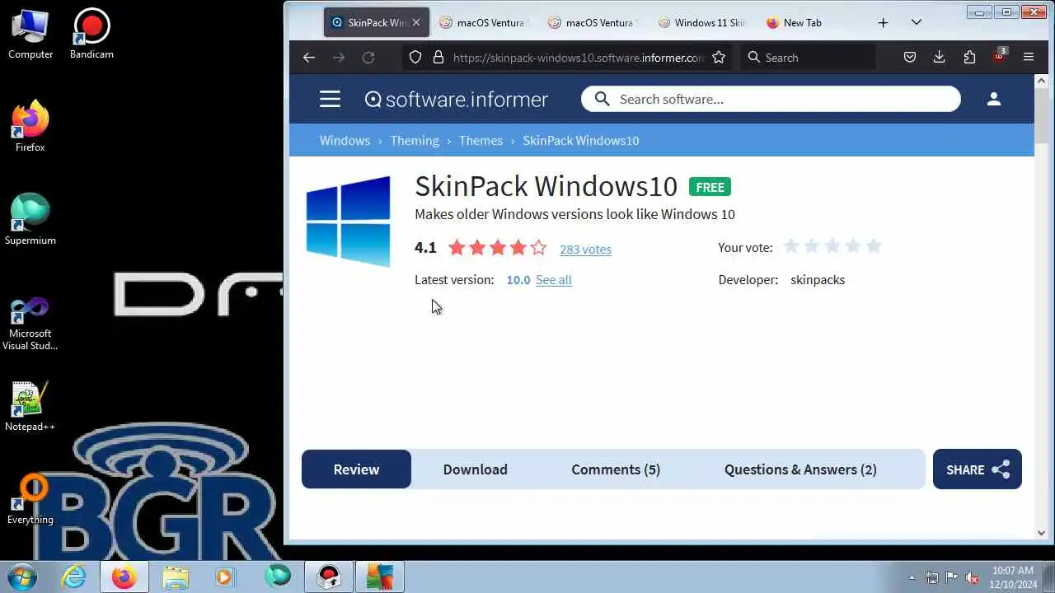1055x593 pixels.
Task: Click the Bandicam taskbar icon
Action: (x=329, y=577)
